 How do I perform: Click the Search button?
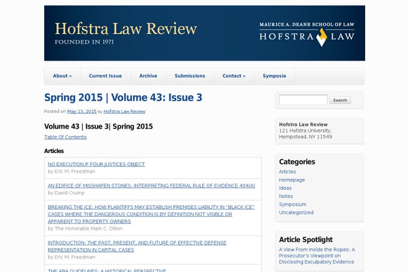(x=340, y=100)
